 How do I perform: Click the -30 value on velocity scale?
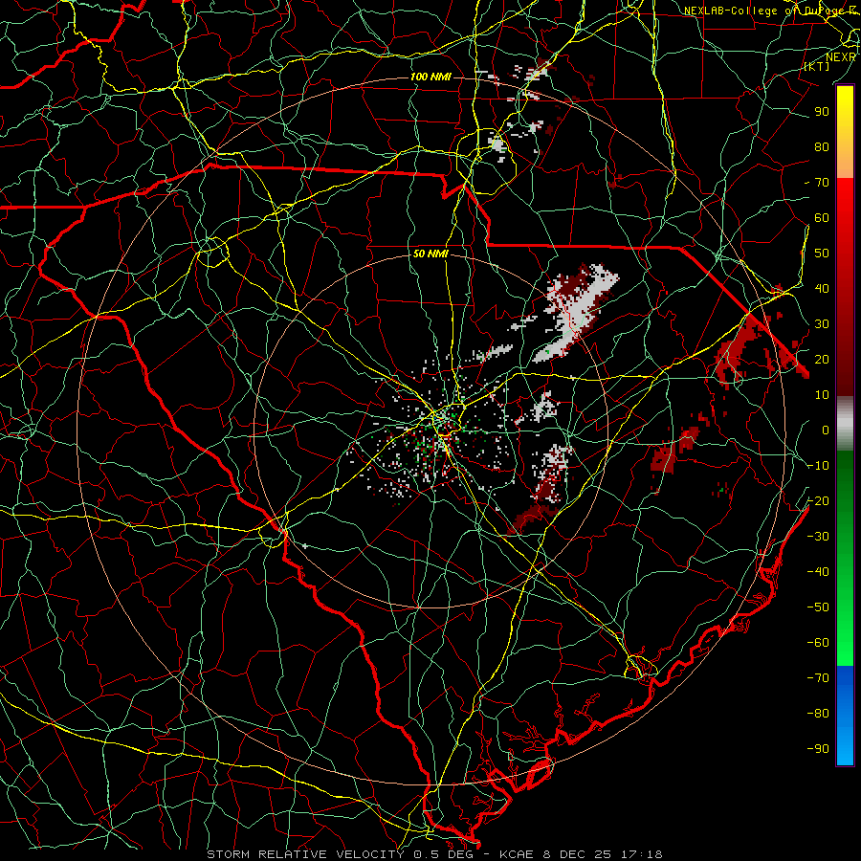(818, 537)
